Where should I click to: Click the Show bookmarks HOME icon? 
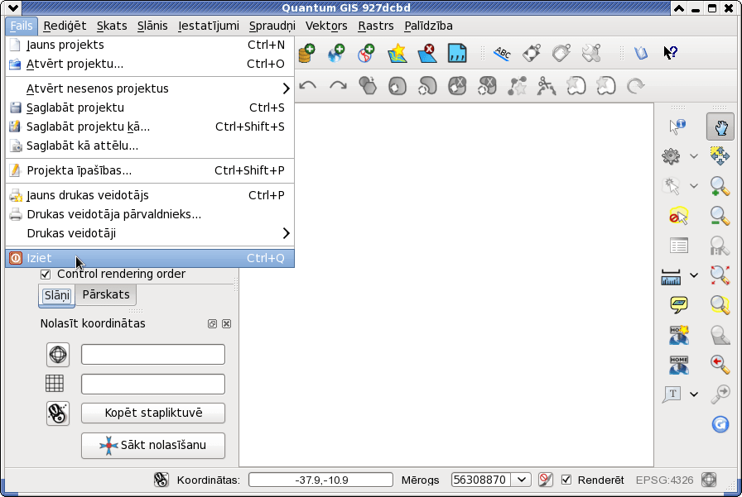pos(678,365)
